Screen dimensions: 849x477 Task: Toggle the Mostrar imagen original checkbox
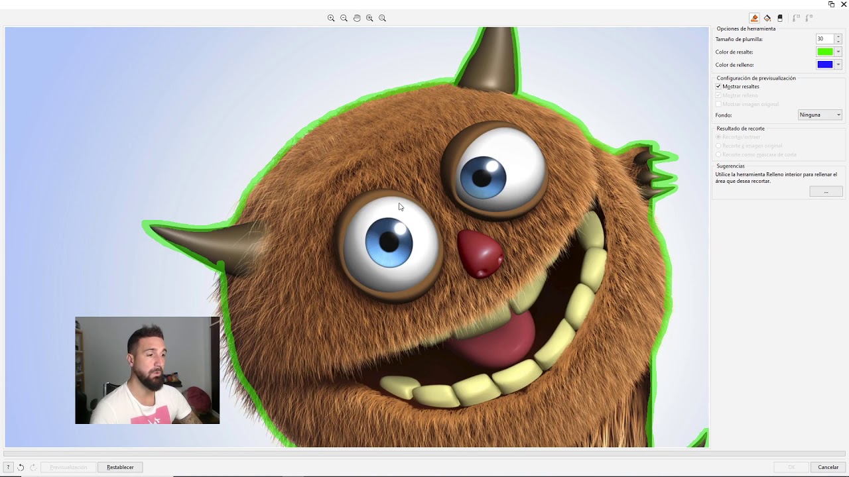tap(718, 104)
